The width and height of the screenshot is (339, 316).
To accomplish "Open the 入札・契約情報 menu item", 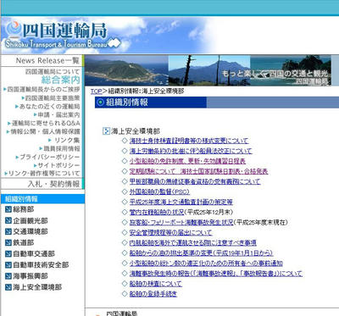I will click(x=53, y=184).
